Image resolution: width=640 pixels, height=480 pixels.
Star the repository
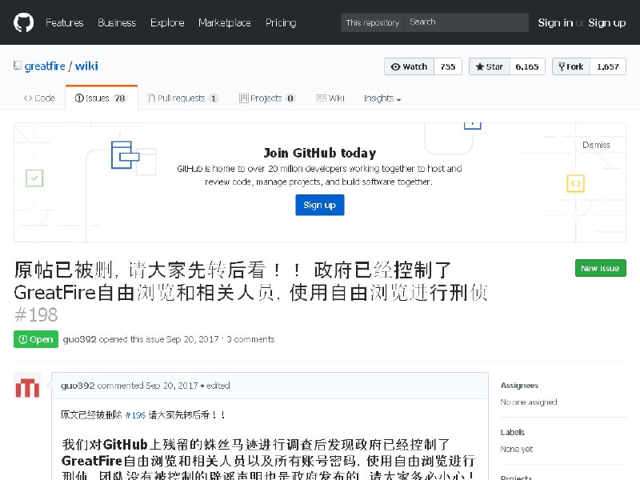click(x=490, y=66)
